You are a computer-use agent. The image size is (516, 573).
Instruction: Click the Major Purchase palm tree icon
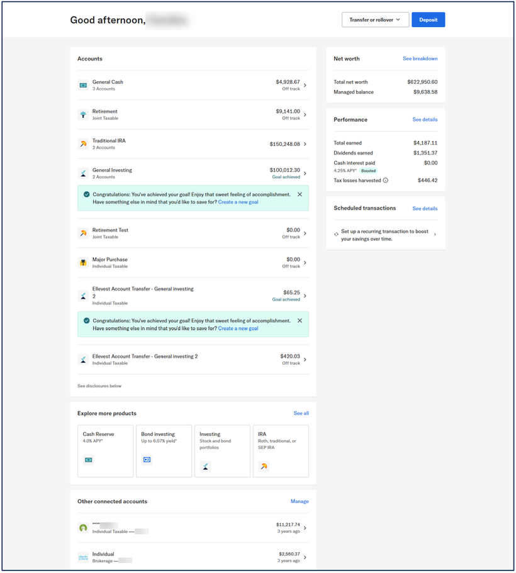click(x=84, y=263)
